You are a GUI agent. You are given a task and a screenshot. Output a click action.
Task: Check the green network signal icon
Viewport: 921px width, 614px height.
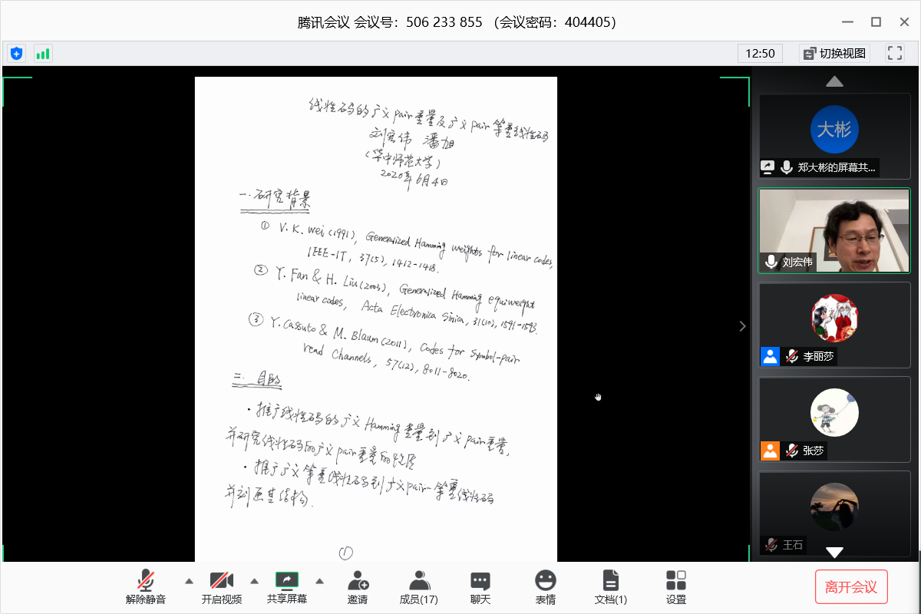point(43,54)
